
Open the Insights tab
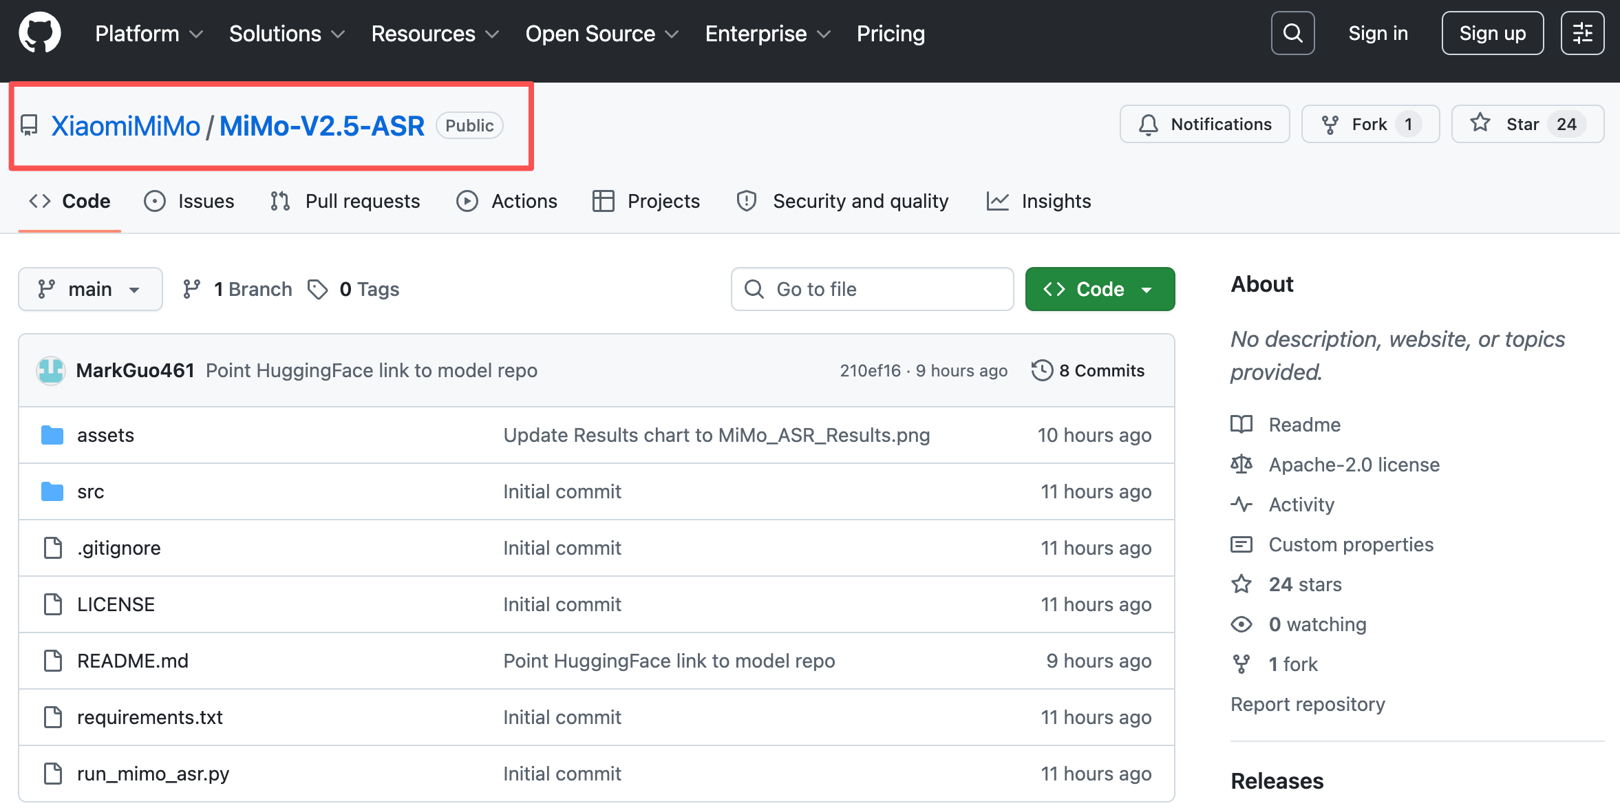coord(1039,201)
